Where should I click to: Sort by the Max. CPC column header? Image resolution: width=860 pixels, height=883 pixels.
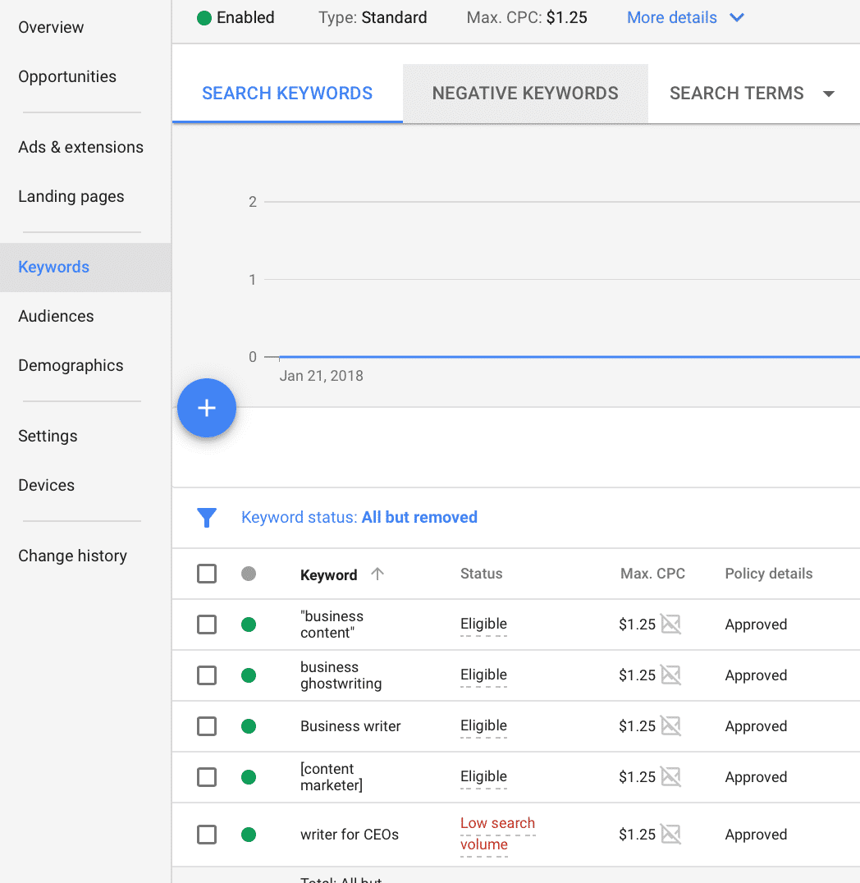[652, 574]
